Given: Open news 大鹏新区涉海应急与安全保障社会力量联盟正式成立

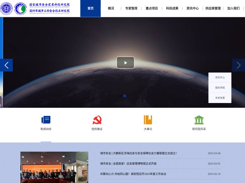Looking at the screenshot, I should (x=138, y=153).
